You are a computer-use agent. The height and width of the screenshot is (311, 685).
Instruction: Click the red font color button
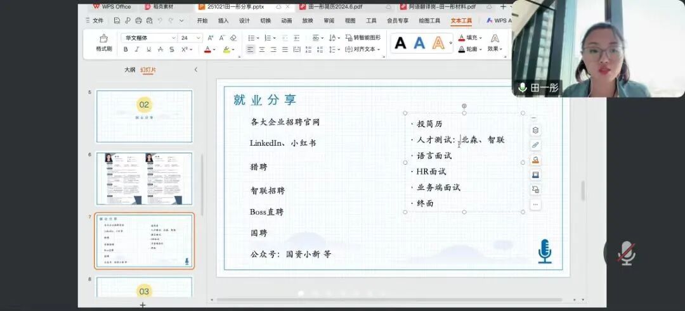207,49
